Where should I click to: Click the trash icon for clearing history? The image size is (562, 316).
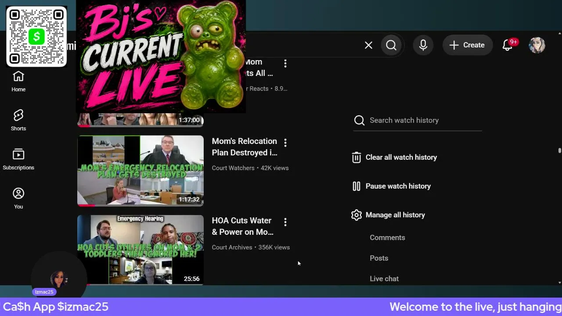(x=357, y=158)
